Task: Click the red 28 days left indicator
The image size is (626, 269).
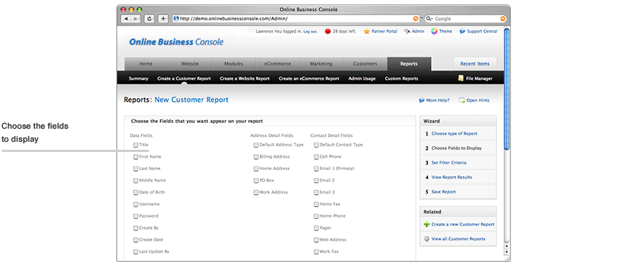Action: (328, 31)
